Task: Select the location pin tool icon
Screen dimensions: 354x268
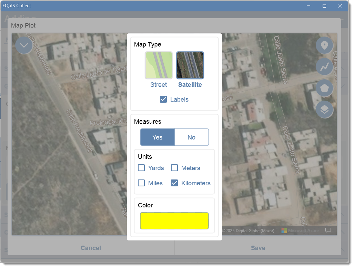Action: 324,45
